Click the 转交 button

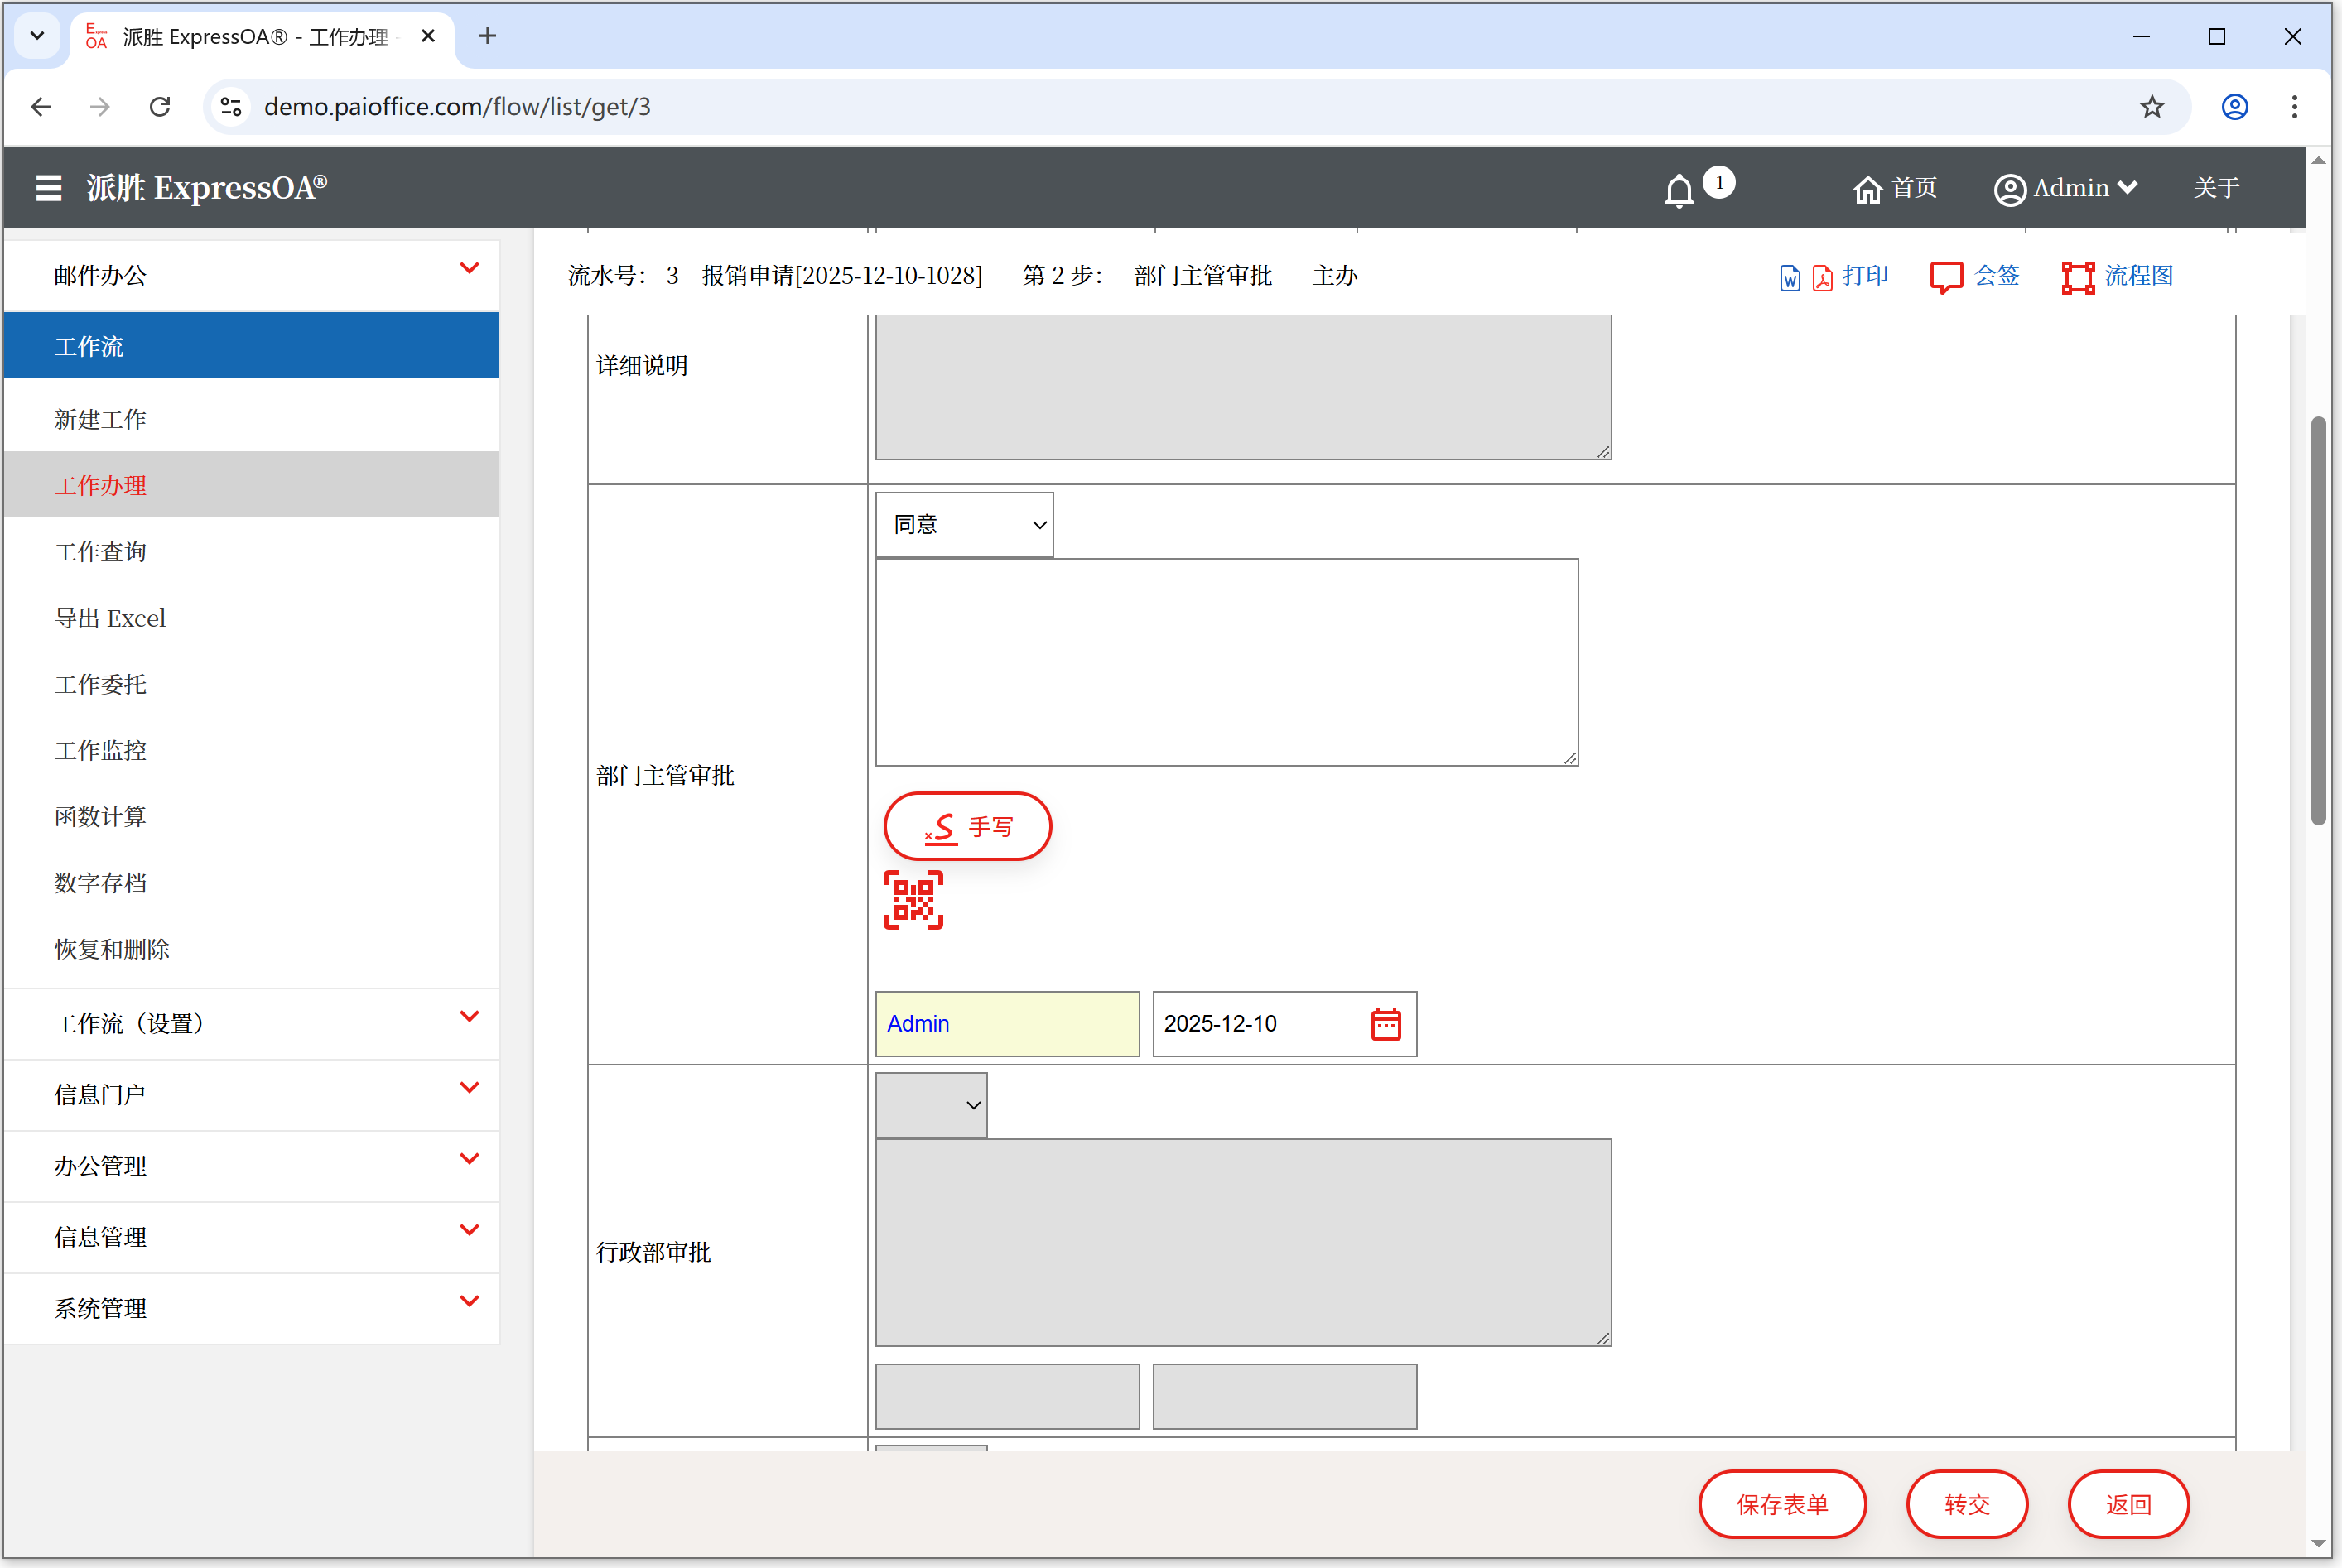tap(1966, 1504)
